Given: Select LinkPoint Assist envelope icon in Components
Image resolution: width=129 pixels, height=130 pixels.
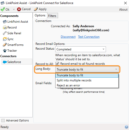Looking at the screenshot, I should click(x=5, y=22).
